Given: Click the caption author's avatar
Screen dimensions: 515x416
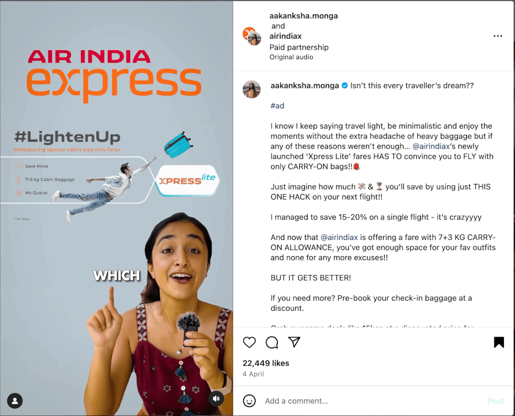Looking at the screenshot, I should click(x=251, y=89).
